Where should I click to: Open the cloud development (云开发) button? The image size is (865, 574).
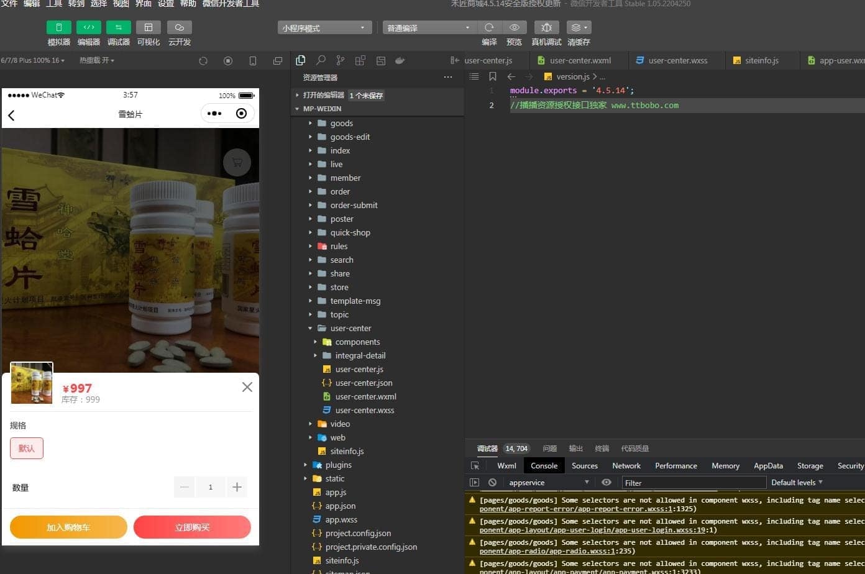[x=180, y=27]
